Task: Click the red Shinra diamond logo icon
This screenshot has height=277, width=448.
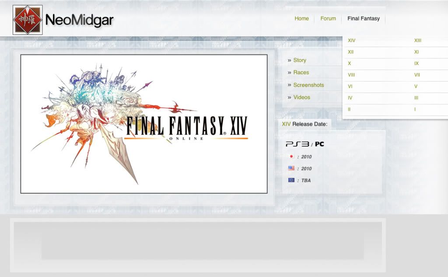Action: (28, 20)
